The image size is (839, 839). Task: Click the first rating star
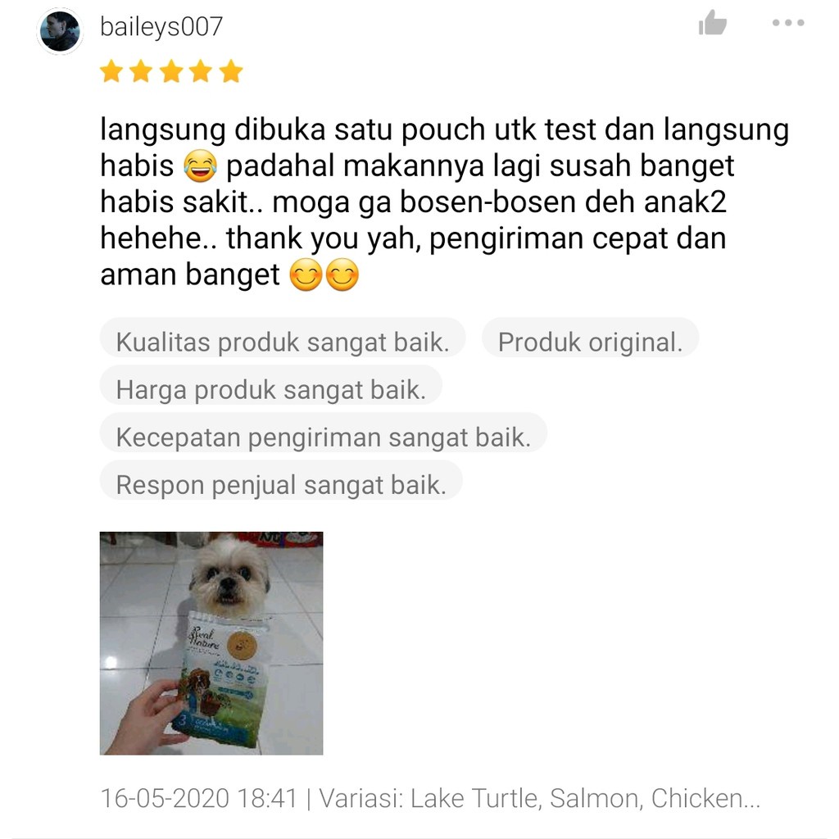pyautogui.click(x=111, y=71)
